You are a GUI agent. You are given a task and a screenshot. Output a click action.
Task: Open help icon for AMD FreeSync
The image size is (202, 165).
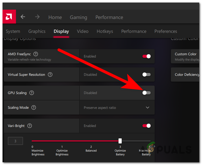(36, 54)
